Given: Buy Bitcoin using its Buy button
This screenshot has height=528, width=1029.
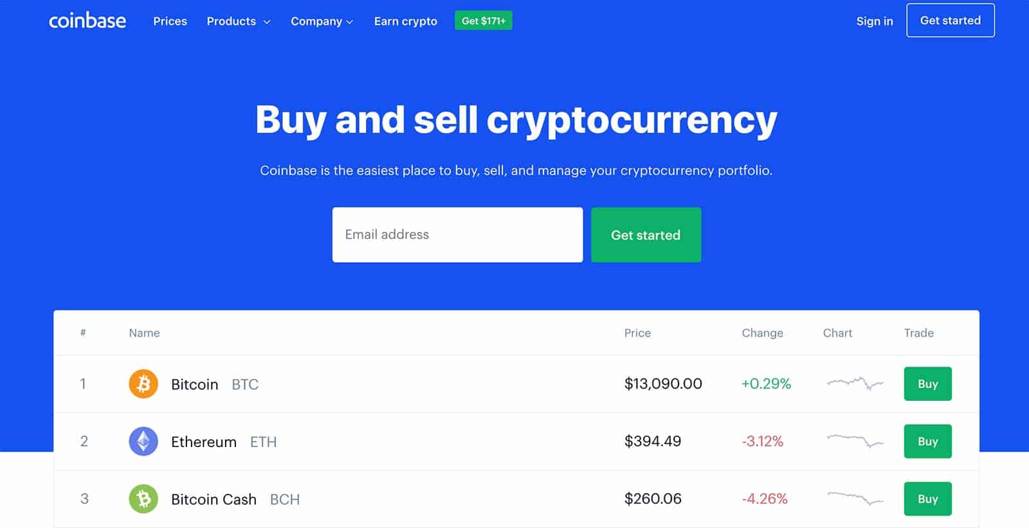Looking at the screenshot, I should (927, 383).
